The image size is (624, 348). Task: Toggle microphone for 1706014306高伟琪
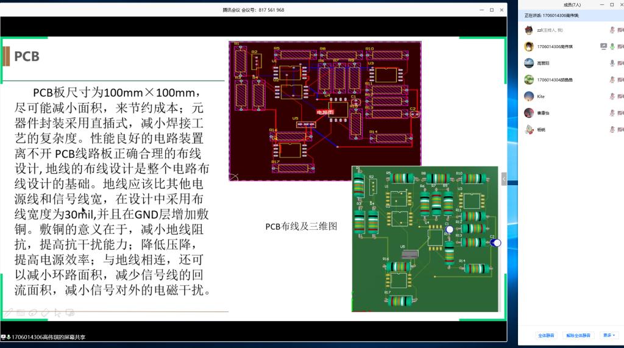612,46
